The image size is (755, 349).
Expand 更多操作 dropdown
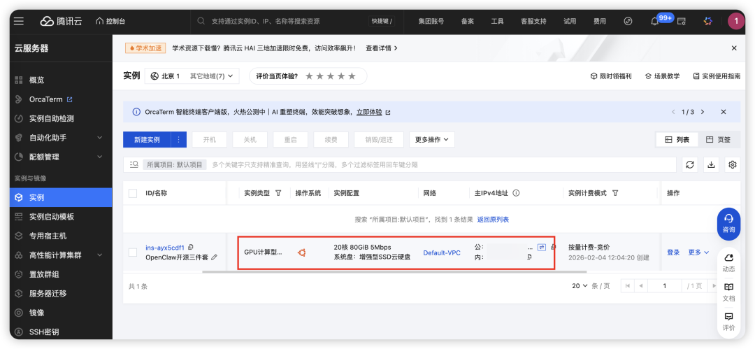click(x=432, y=140)
